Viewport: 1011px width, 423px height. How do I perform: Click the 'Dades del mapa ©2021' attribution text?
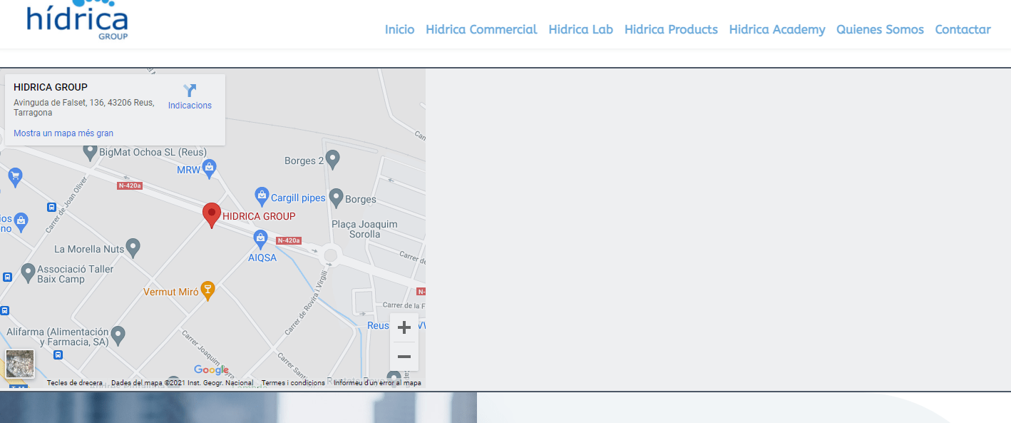(182, 383)
